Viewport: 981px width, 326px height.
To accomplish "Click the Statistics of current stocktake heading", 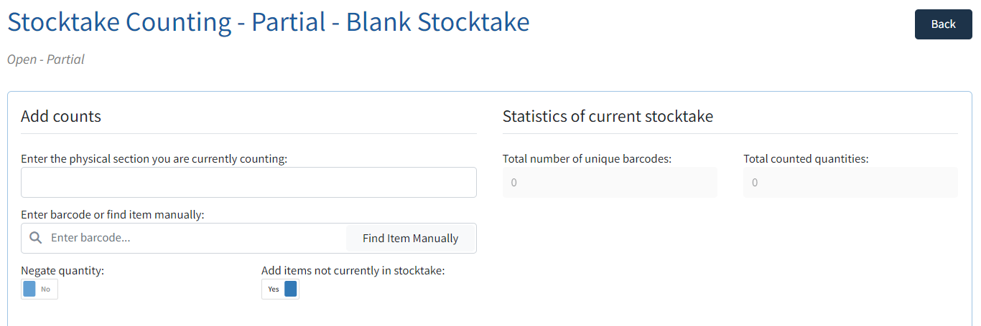I will 608,116.
